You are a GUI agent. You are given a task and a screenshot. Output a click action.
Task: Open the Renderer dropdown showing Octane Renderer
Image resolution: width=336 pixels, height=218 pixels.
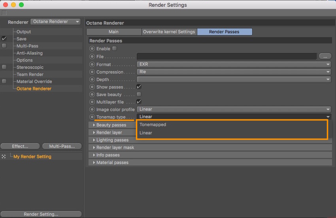click(55, 22)
